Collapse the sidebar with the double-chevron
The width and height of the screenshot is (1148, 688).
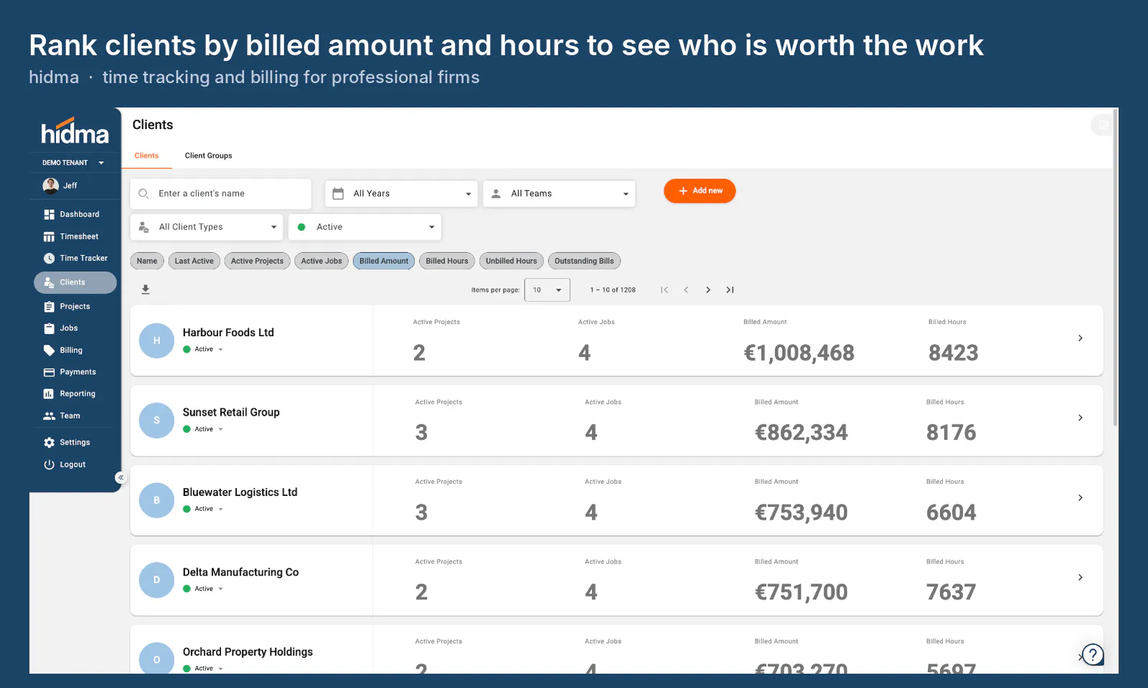click(x=121, y=477)
